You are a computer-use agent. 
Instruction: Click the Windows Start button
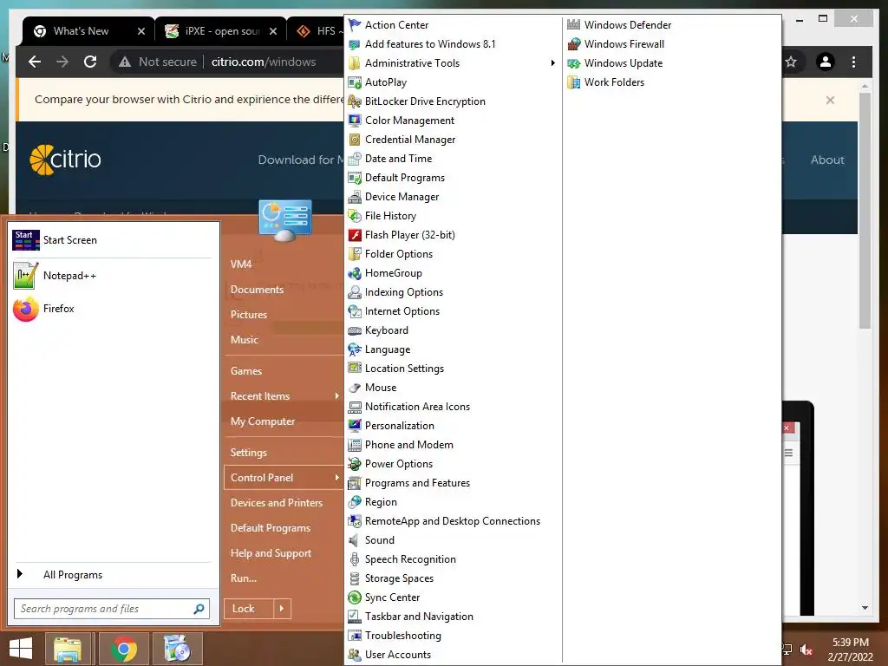[x=21, y=649]
